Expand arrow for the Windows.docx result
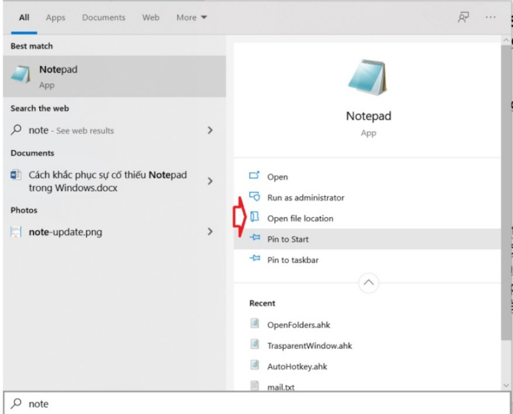 point(210,181)
